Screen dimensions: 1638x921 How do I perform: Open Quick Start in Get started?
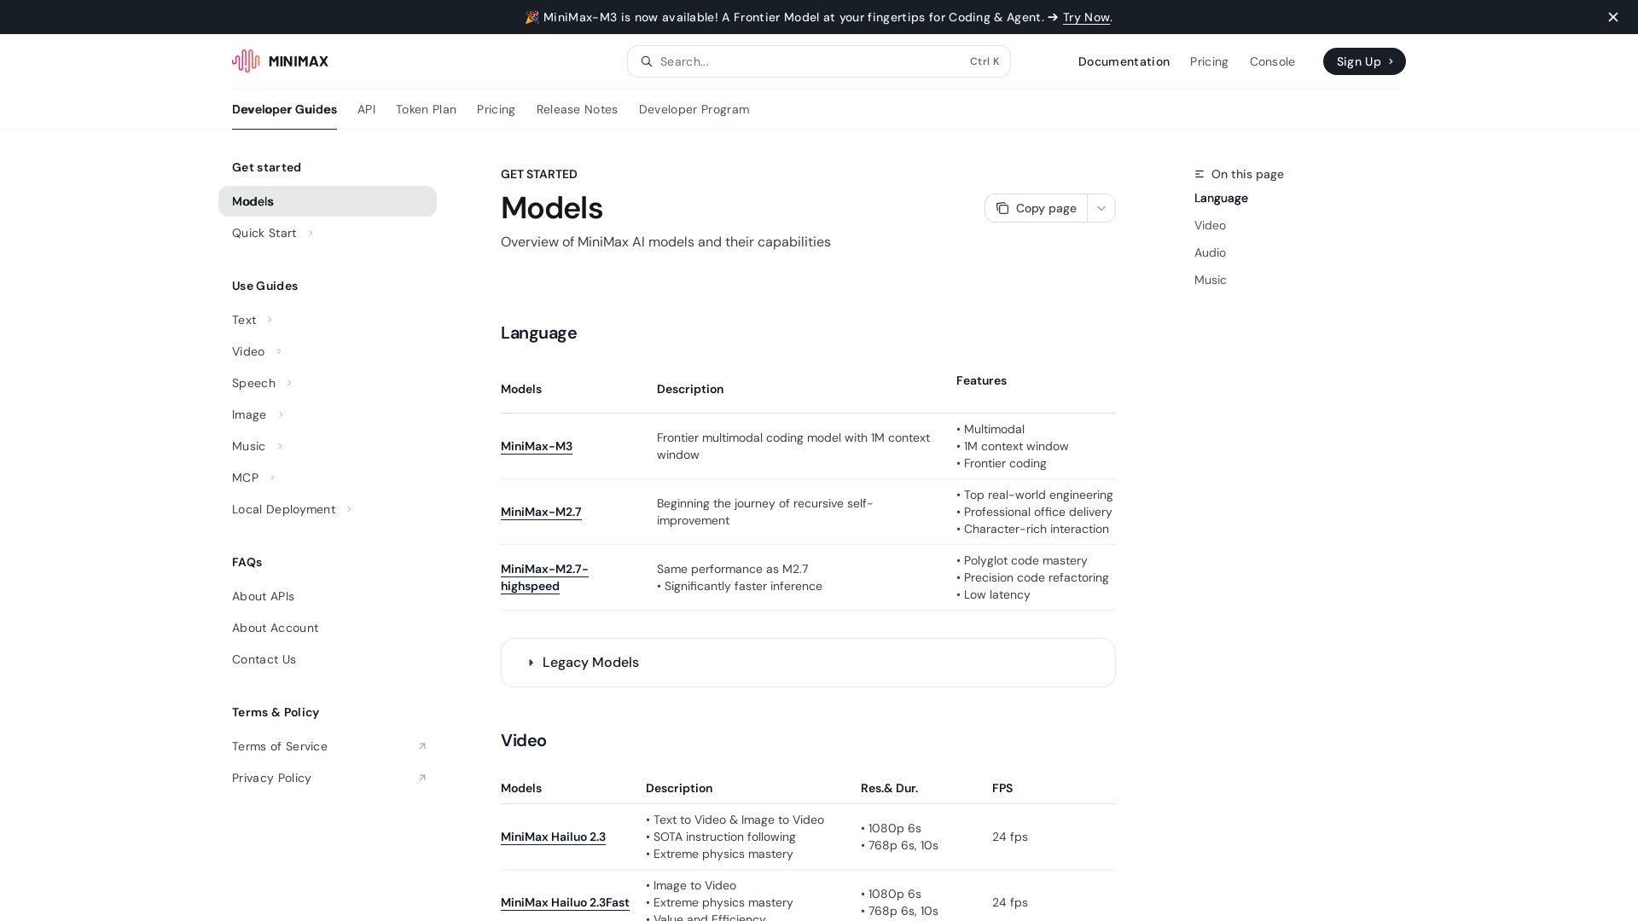click(264, 233)
